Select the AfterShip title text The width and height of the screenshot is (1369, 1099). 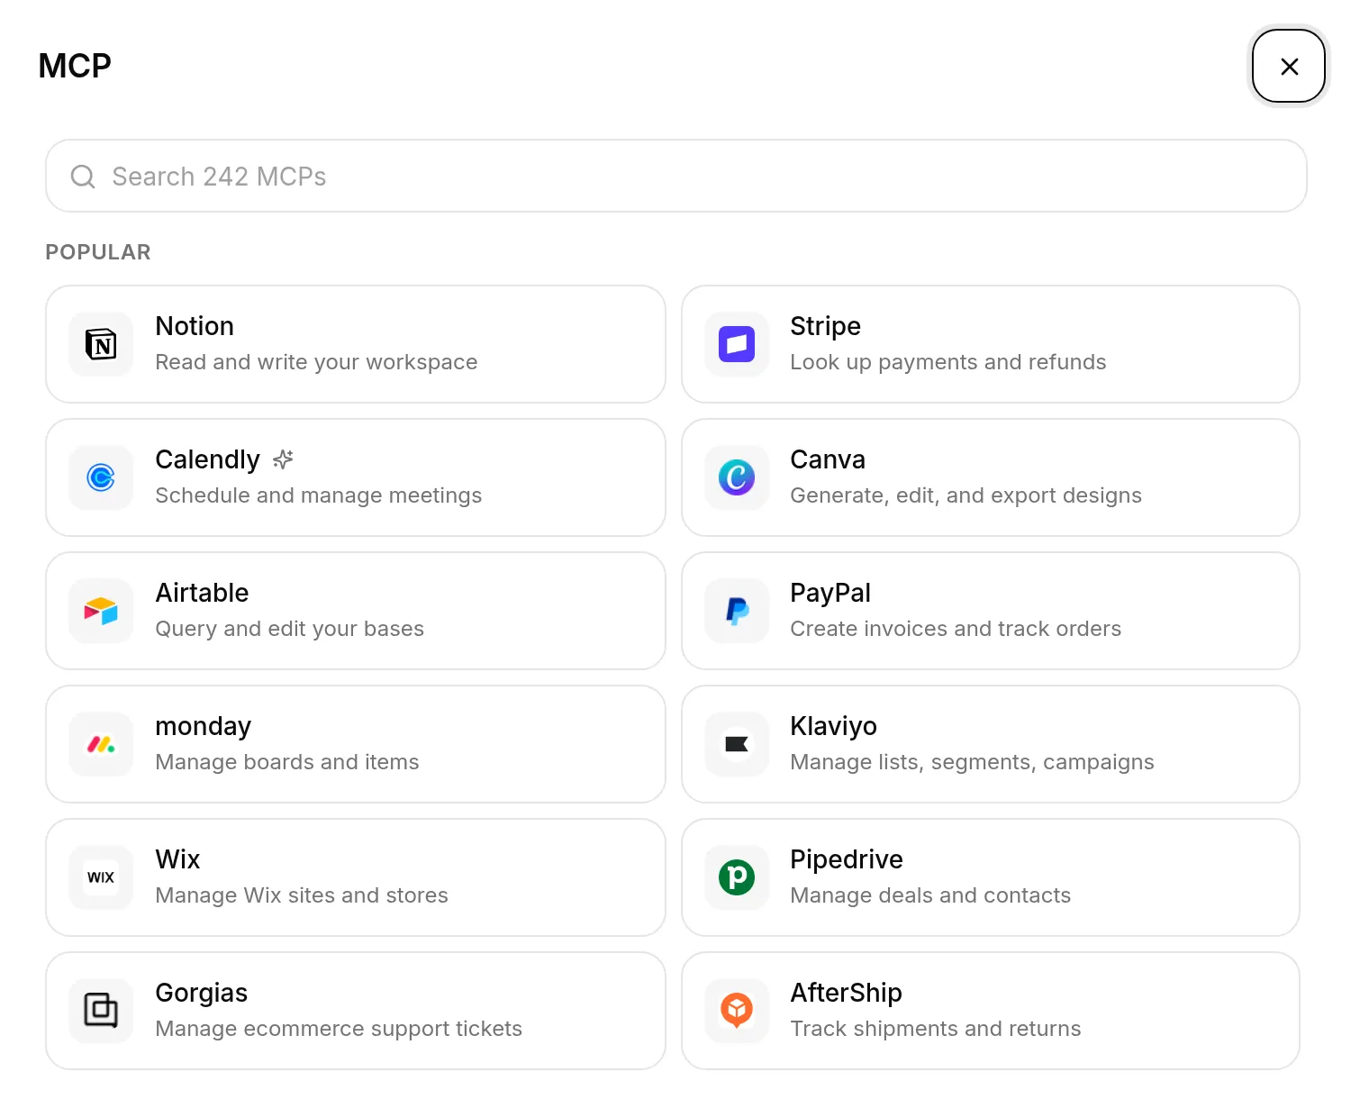(x=846, y=993)
